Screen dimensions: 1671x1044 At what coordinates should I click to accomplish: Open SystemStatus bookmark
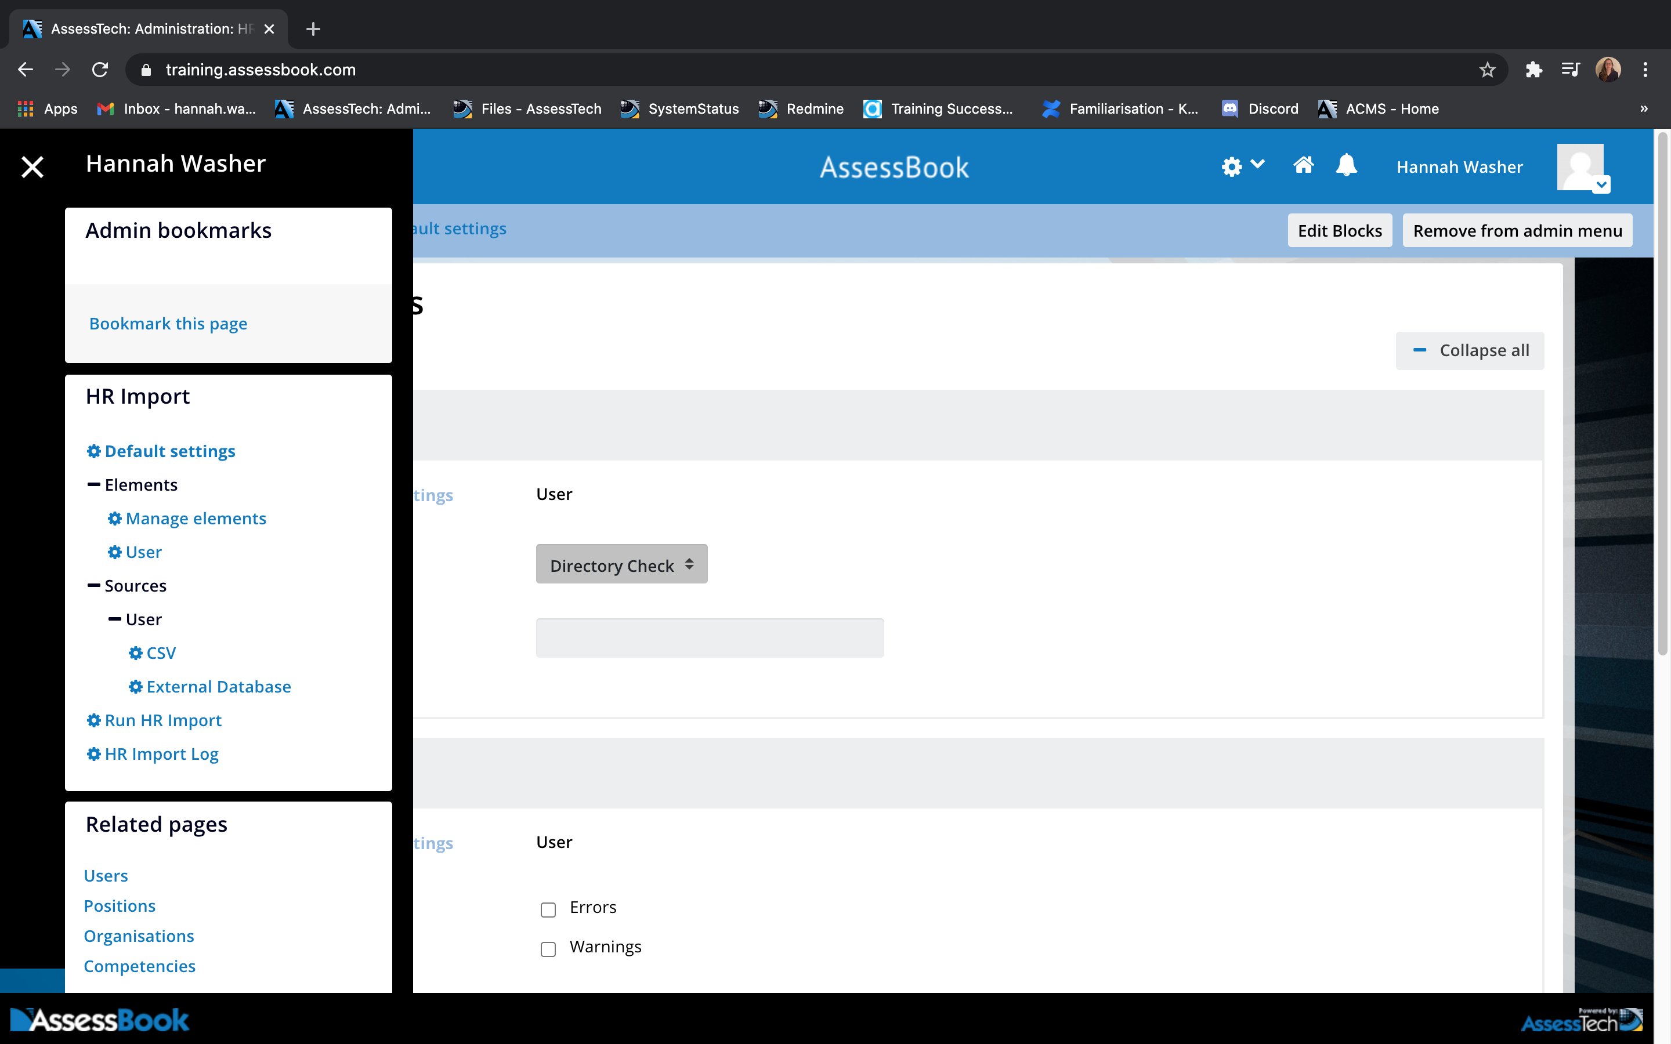coord(679,108)
